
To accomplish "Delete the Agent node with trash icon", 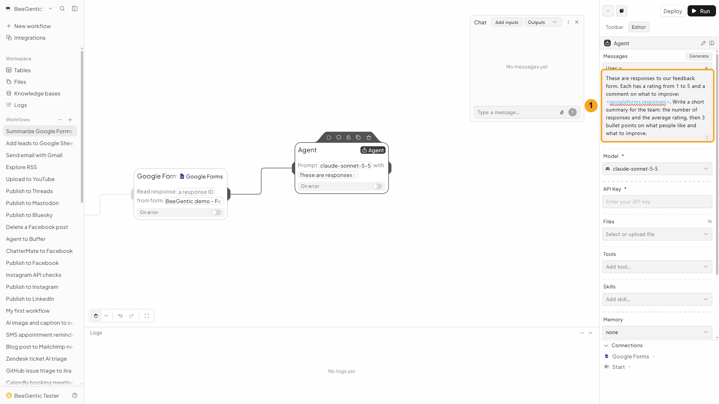I will [368, 138].
